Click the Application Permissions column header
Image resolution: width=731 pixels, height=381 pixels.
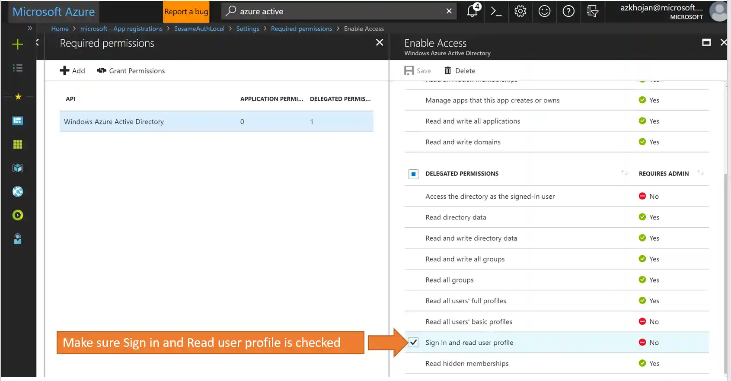tap(272, 99)
